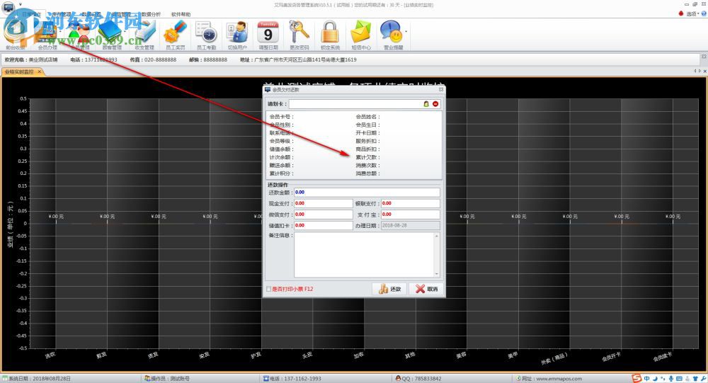Click 锁定系统 padlock icon
Viewport: 708px width, 383px height.
(x=330, y=35)
